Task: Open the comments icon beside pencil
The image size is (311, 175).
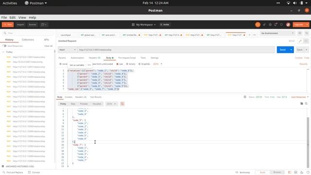Action: click(306, 41)
